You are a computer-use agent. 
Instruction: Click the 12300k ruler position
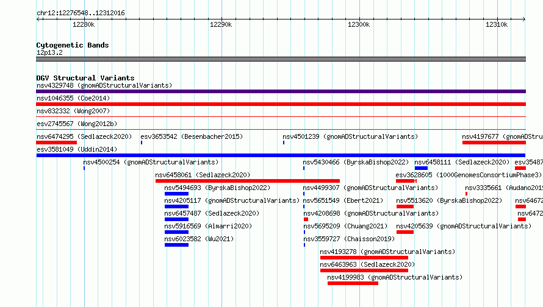coord(359,24)
